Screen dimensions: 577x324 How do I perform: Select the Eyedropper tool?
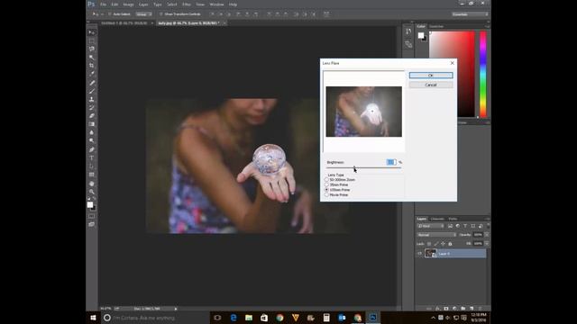coord(92,74)
